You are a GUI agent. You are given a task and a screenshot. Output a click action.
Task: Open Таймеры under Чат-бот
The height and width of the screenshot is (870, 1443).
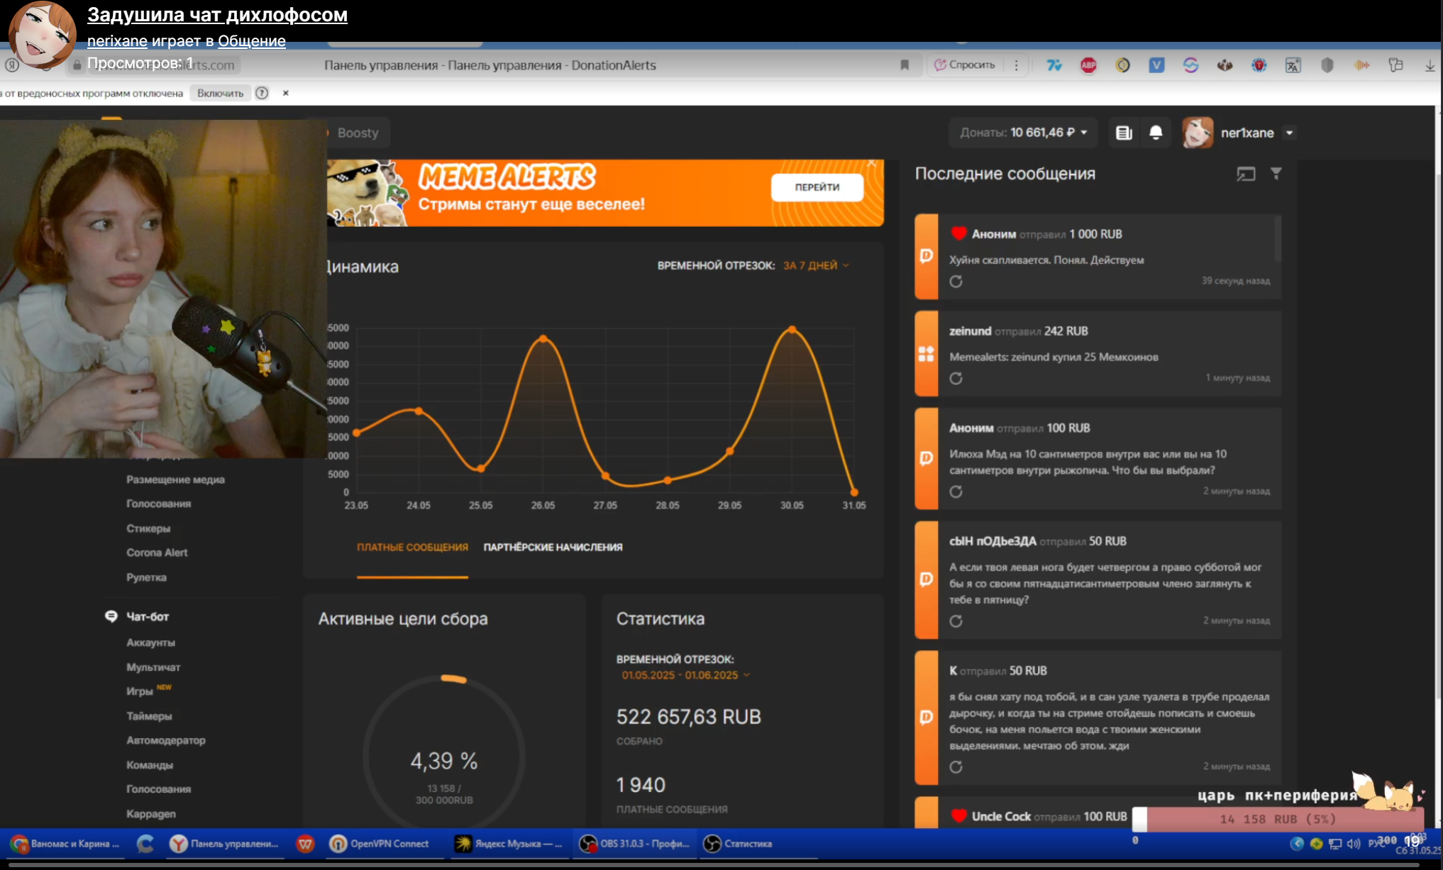[149, 717]
